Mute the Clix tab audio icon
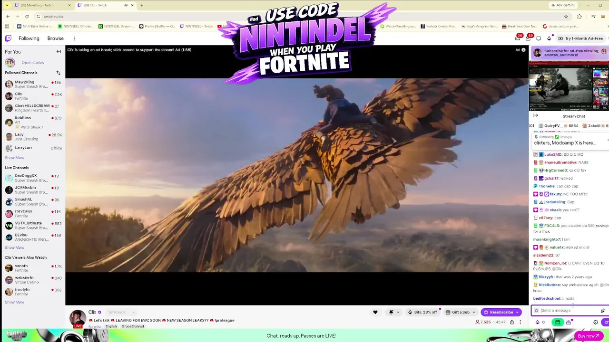Image resolution: width=609 pixels, height=342 pixels. [126, 5]
